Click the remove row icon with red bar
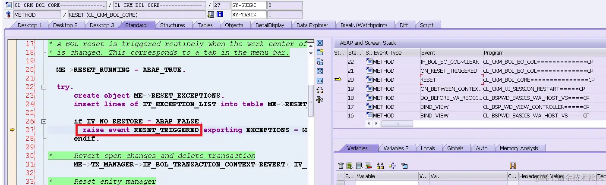This screenshot has height=185, width=606. (368, 166)
